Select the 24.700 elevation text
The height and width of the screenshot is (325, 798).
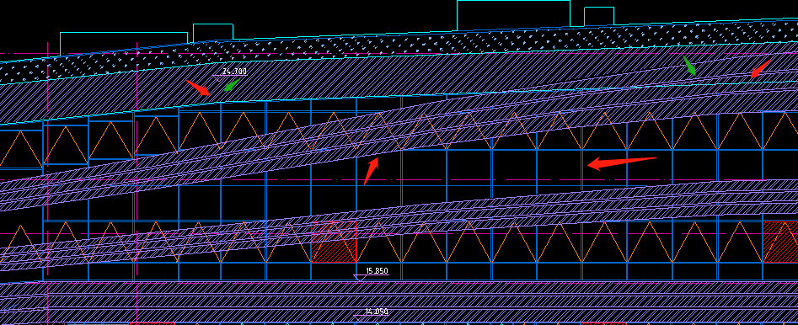click(234, 72)
